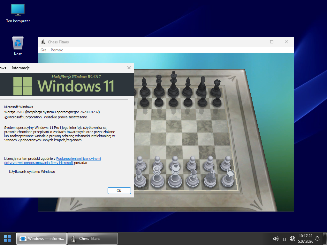Click the Chess Titans title bar icon
The height and width of the screenshot is (245, 327).
pos(43,42)
